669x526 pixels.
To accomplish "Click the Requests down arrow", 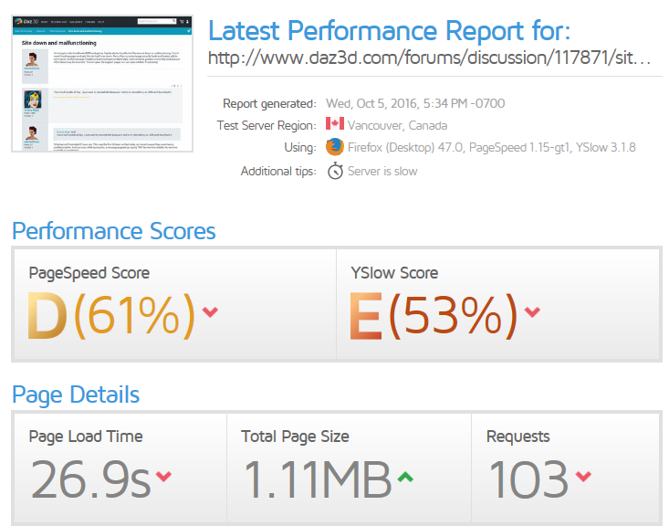I will pyautogui.click(x=583, y=476).
